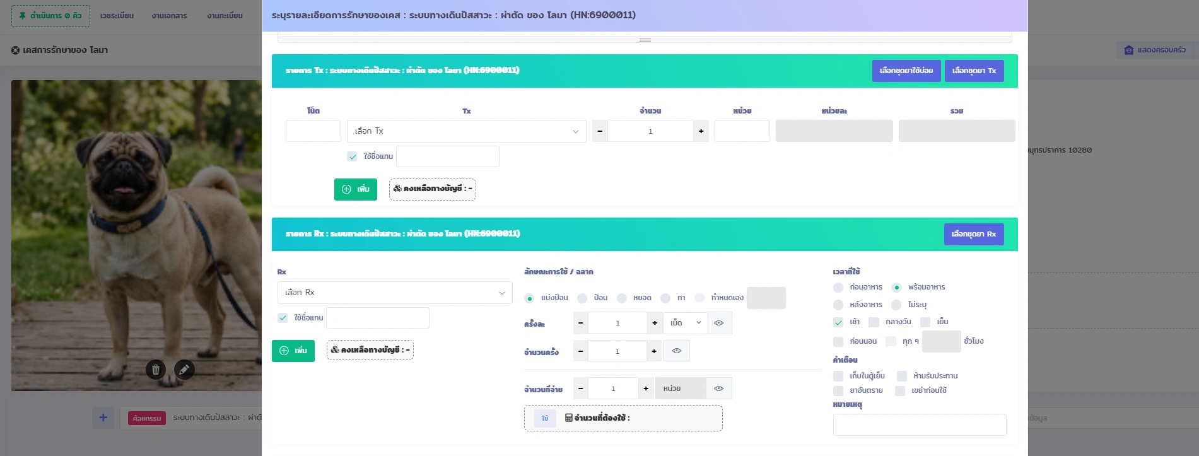Check the กลางวัน time checkbox
The width and height of the screenshot is (1199, 456).
tap(874, 322)
